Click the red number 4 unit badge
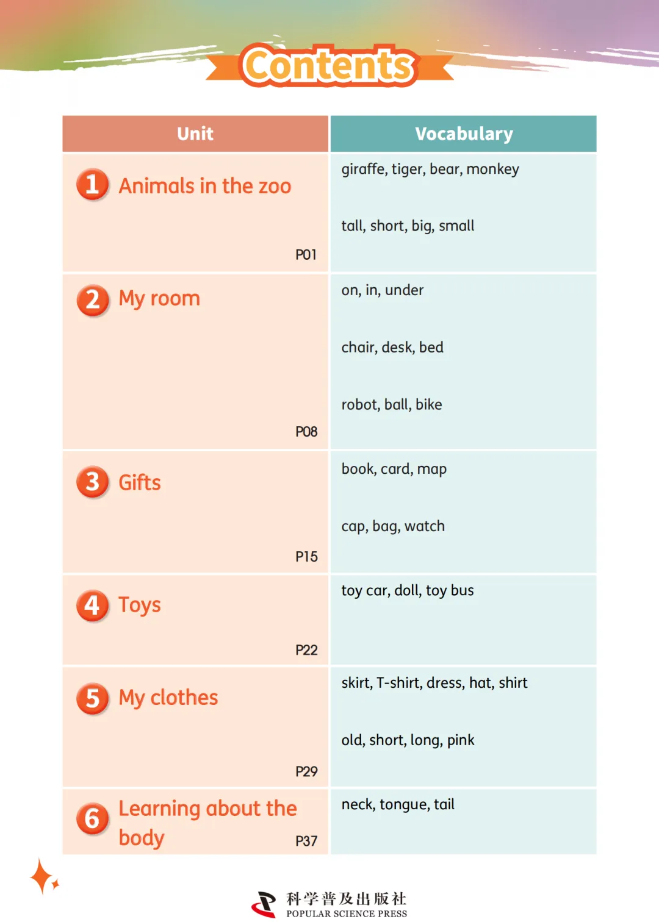The height and width of the screenshot is (922, 659). (x=93, y=606)
